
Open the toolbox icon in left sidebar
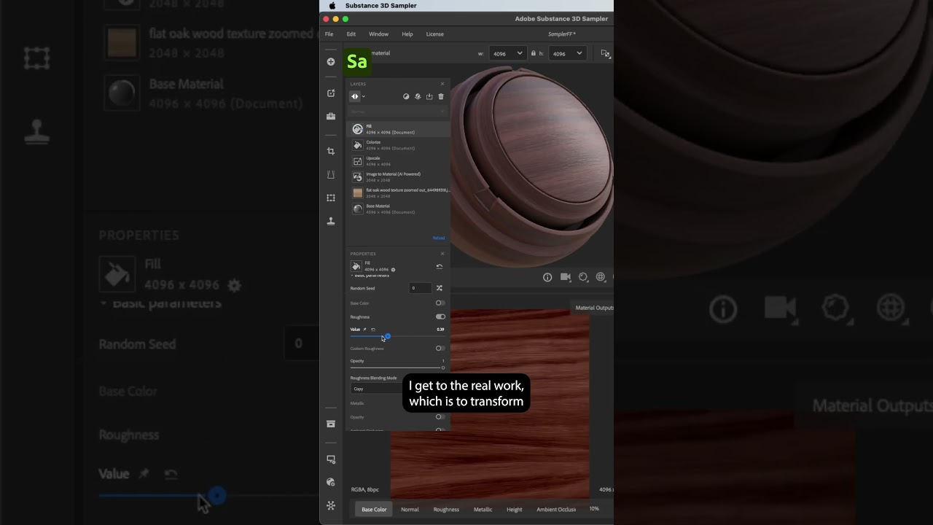pyautogui.click(x=331, y=116)
